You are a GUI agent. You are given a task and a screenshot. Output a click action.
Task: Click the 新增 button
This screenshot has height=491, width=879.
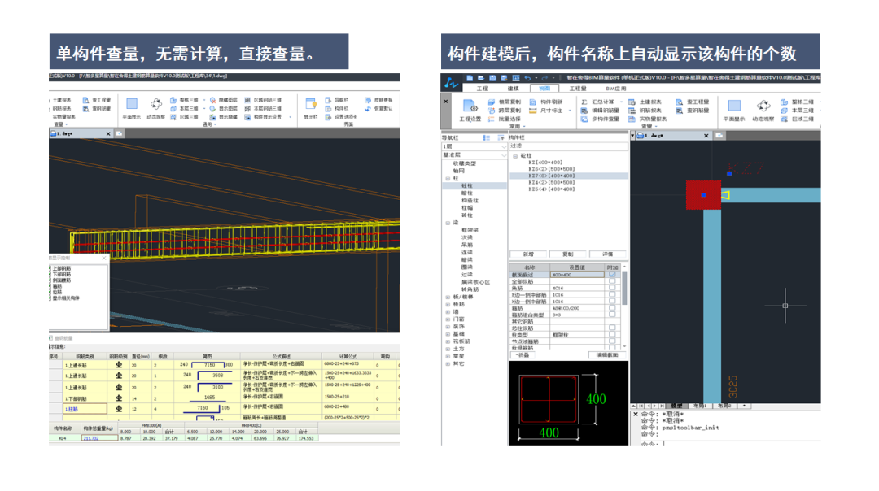[x=529, y=254]
